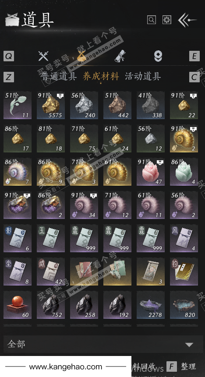Open the 养成材料 tab
This screenshot has height=377, width=205.
(x=101, y=77)
